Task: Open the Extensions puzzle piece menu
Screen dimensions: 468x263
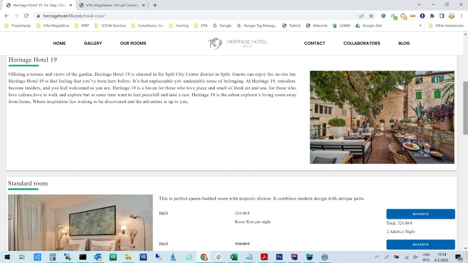Action: 432,16
